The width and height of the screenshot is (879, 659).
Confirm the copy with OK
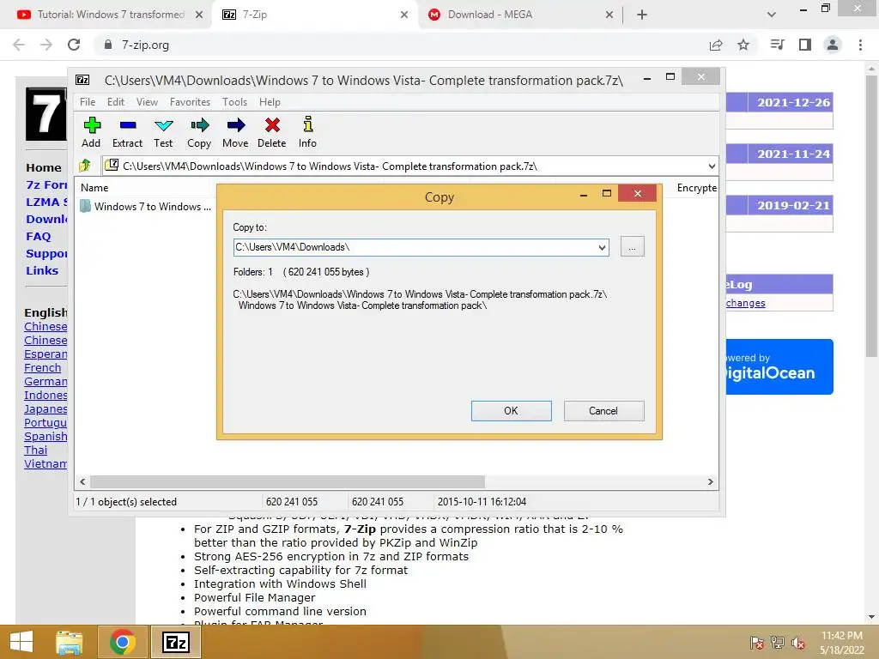coord(512,411)
